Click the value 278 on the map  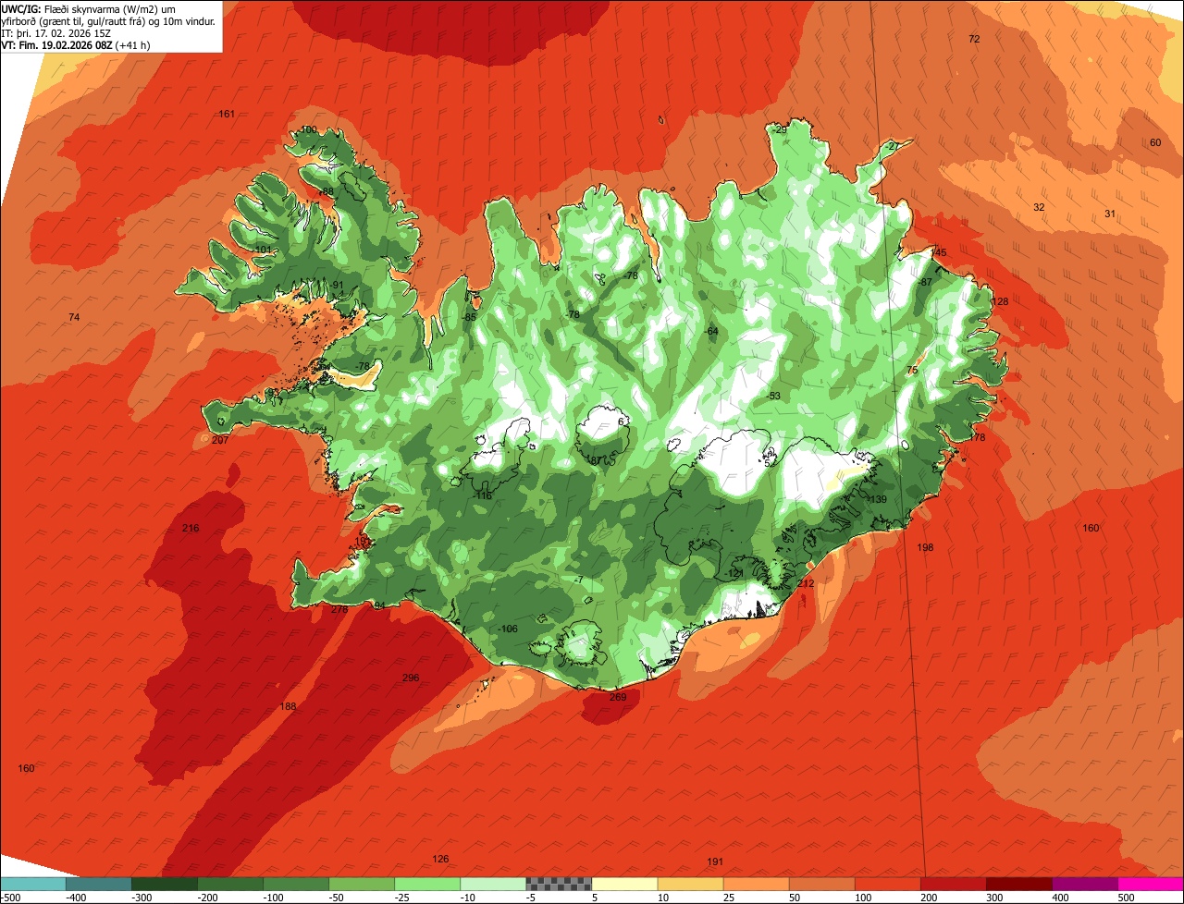(339, 609)
